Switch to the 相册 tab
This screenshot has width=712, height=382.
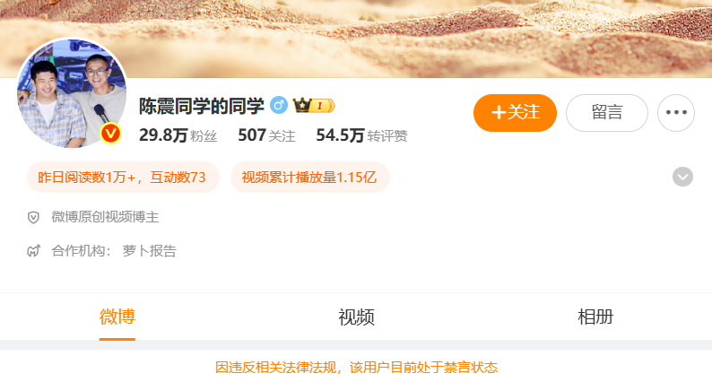pyautogui.click(x=595, y=317)
